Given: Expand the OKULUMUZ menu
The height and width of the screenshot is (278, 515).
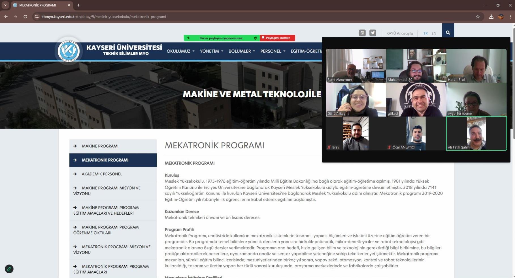Looking at the screenshot, I should 180,51.
